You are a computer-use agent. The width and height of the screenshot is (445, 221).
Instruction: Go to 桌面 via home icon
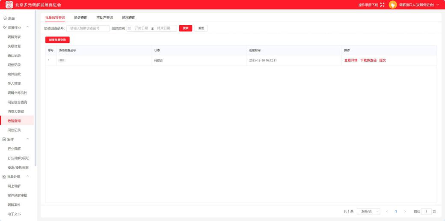(x=5, y=18)
